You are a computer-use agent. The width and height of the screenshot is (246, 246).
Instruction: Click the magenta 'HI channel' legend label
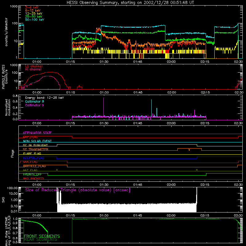click(33, 69)
